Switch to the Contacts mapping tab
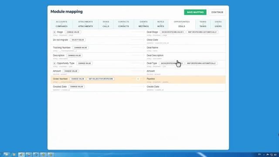 click(123, 24)
